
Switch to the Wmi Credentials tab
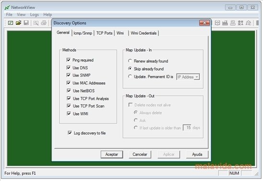(144, 33)
